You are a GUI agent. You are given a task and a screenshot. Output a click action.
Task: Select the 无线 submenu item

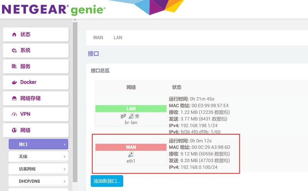click(x=38, y=157)
